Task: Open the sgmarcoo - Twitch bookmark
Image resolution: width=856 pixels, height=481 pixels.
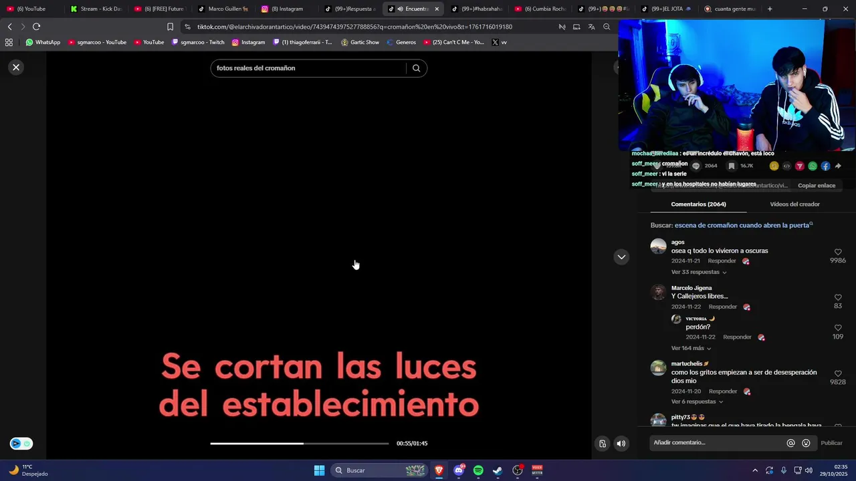Action: [x=198, y=42]
